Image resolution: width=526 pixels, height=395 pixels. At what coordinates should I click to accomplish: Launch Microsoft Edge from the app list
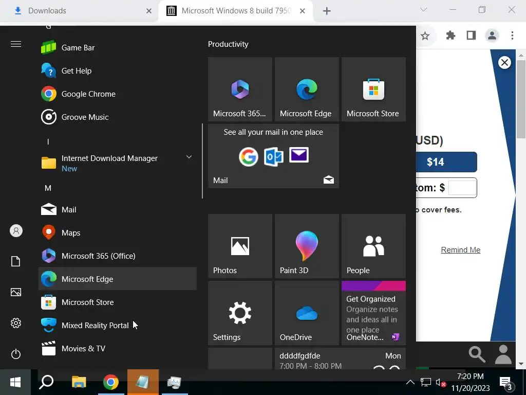[x=118, y=279]
